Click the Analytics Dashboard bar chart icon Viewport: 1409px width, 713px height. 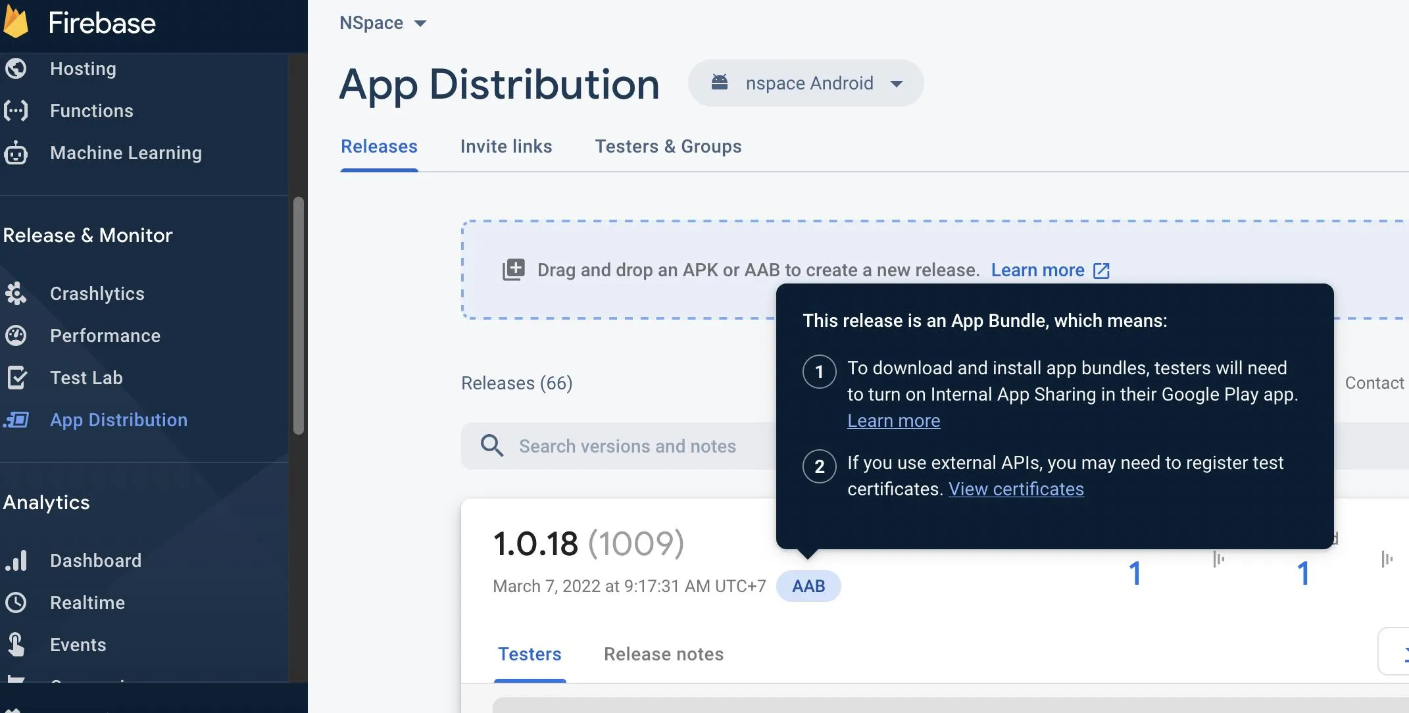(x=16, y=560)
